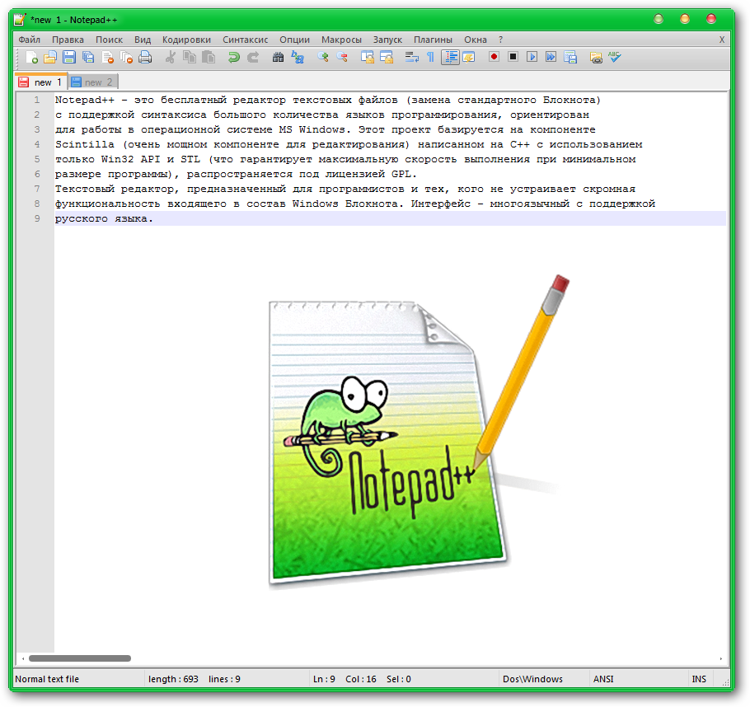Click the word Scintilla in line 4

[x=85, y=144]
